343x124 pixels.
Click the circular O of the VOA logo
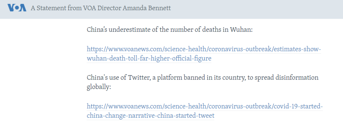pyautogui.click(x=17, y=8)
